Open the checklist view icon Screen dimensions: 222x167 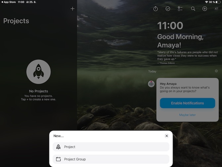point(180,9)
